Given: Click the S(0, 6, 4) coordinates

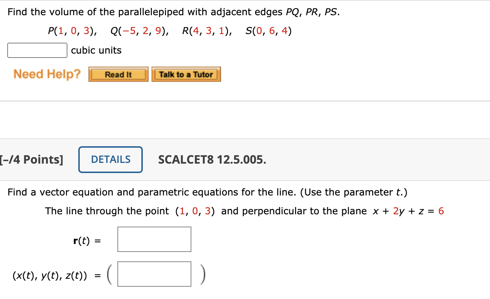Looking at the screenshot, I should click(x=268, y=31).
